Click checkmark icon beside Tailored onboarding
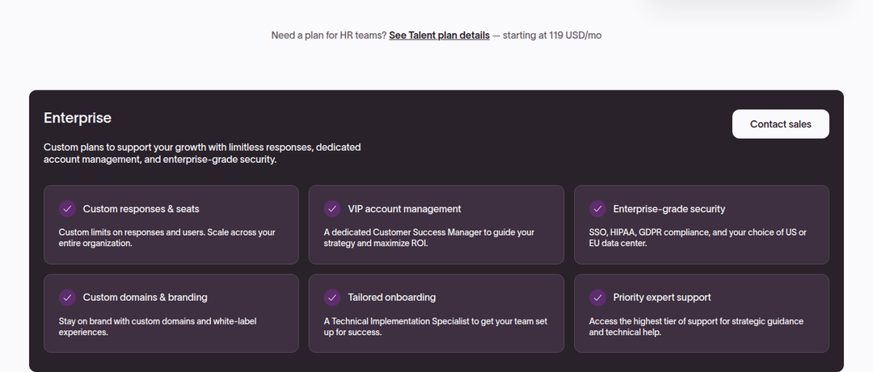Image resolution: width=873 pixels, height=372 pixels. pyautogui.click(x=332, y=298)
